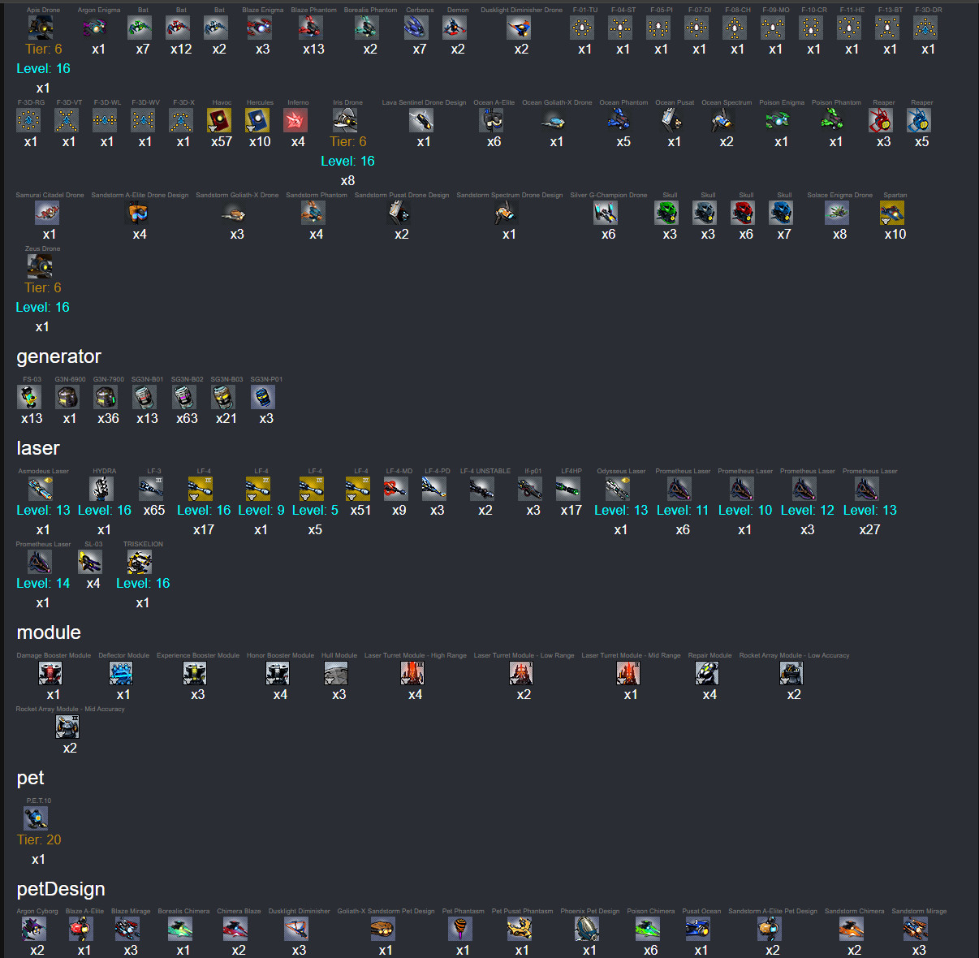Select the Asmodeus Laser icon
This screenshot has height=958, width=979.
point(41,489)
